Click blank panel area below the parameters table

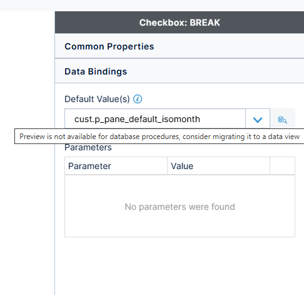point(180,265)
